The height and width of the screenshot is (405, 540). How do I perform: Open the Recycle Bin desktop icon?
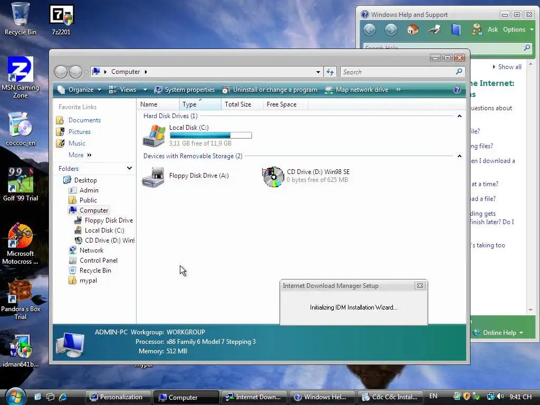pos(20,19)
